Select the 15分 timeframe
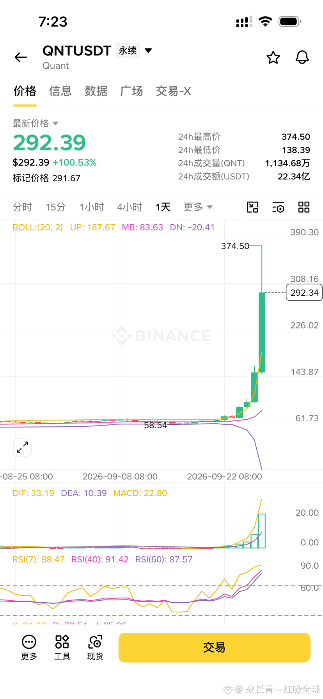 click(x=55, y=207)
